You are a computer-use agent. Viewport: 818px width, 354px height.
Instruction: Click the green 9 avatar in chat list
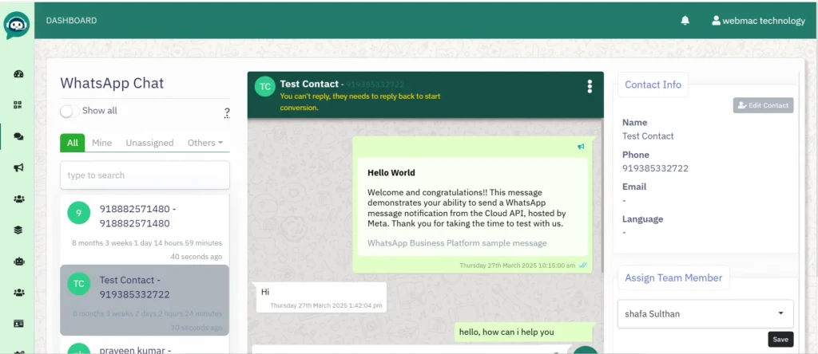79,212
